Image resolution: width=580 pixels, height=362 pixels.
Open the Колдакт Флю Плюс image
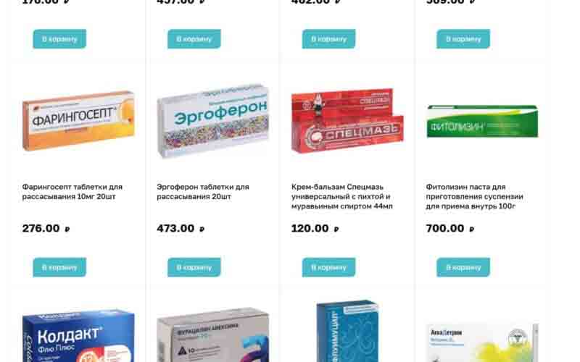pos(78,336)
